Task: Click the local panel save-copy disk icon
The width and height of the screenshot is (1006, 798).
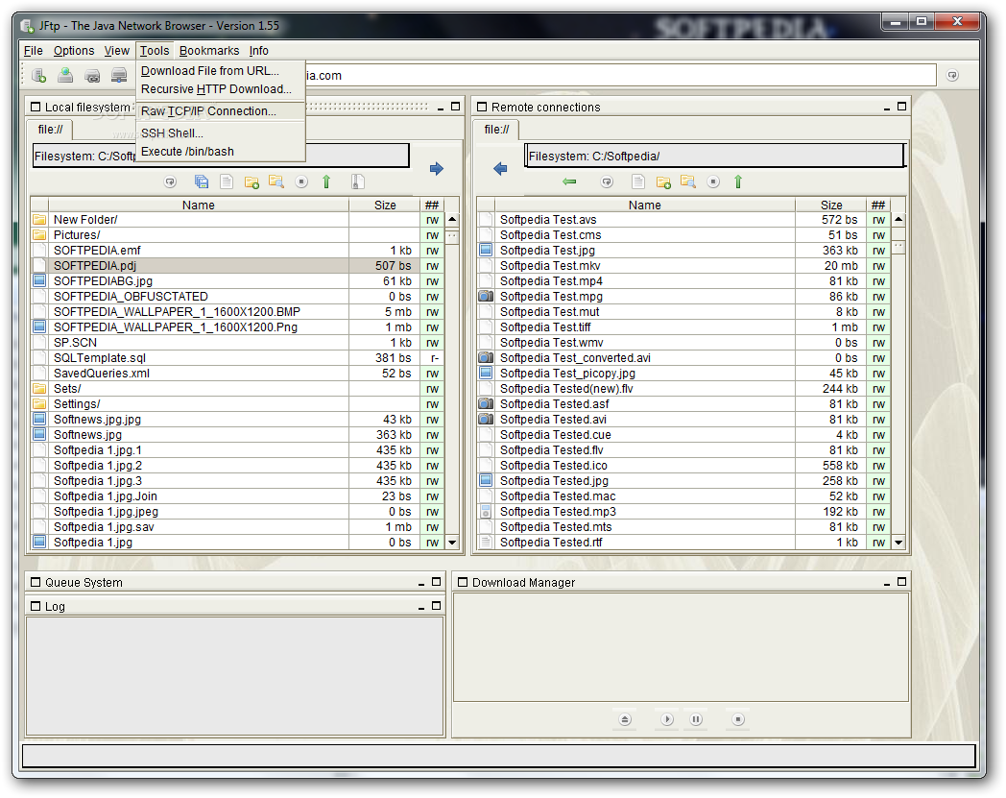Action: coord(201,181)
